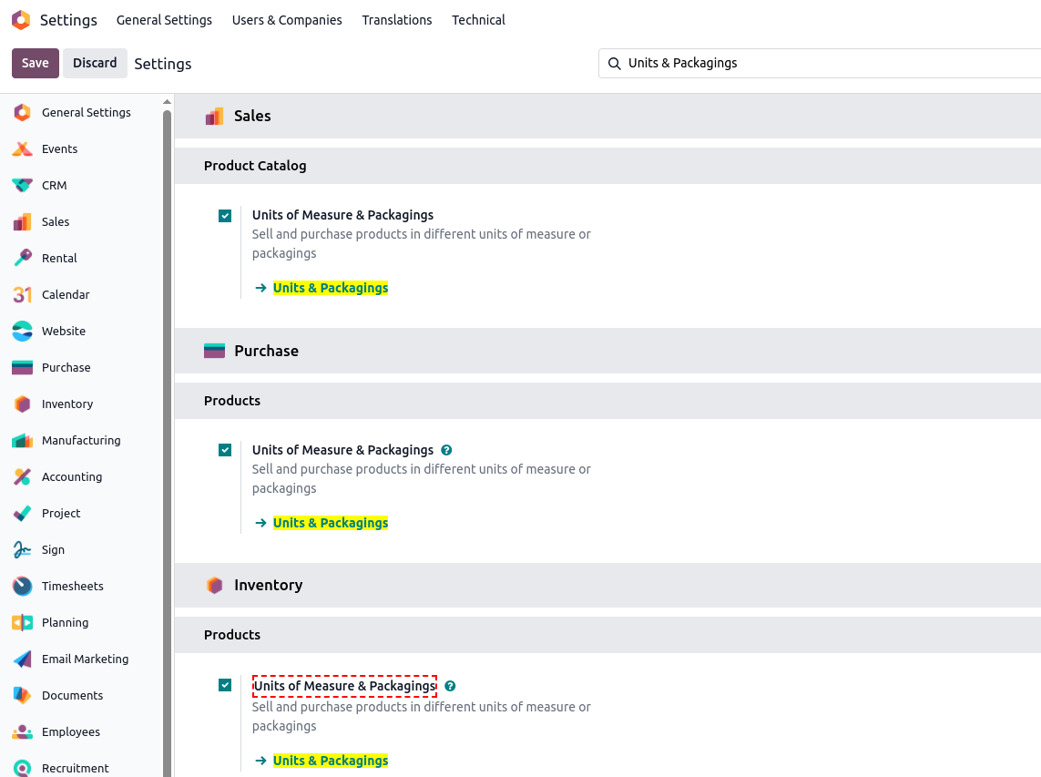Select the Accounting icon in sidebar
The image size is (1041, 777).
[22, 476]
